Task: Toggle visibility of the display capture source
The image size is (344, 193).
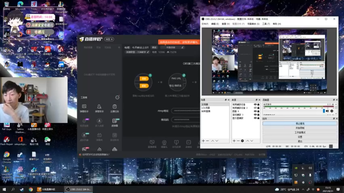Action: pyautogui.click(x=255, y=118)
